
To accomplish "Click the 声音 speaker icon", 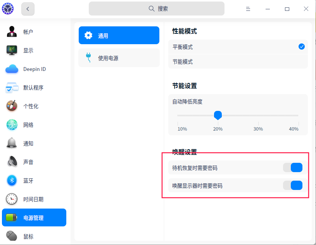I will pyautogui.click(x=12, y=162).
